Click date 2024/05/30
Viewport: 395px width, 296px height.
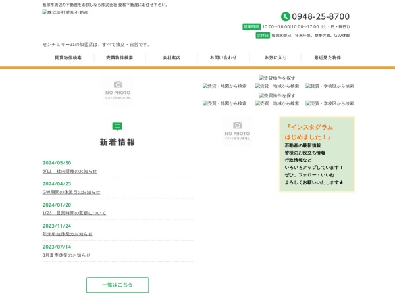coord(57,163)
